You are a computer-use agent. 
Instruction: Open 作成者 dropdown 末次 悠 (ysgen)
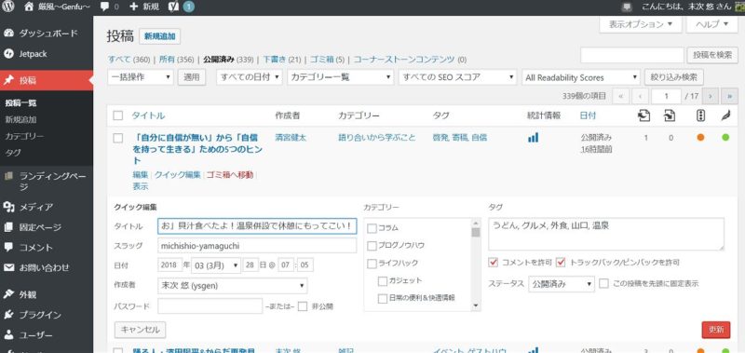(232, 286)
